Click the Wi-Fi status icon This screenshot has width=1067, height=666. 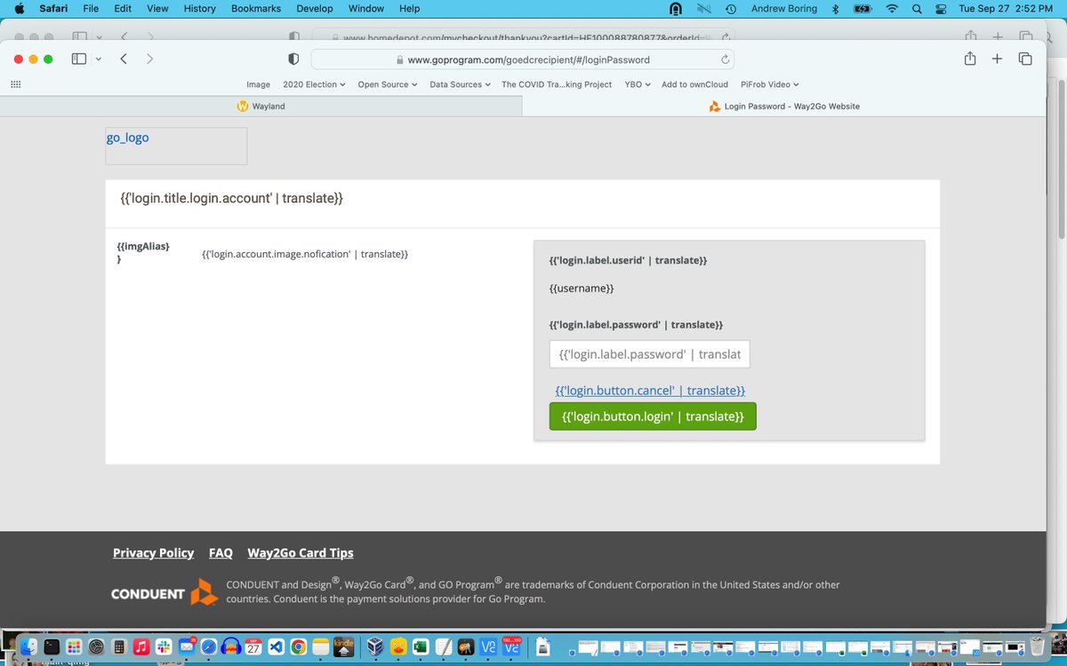[x=892, y=8]
